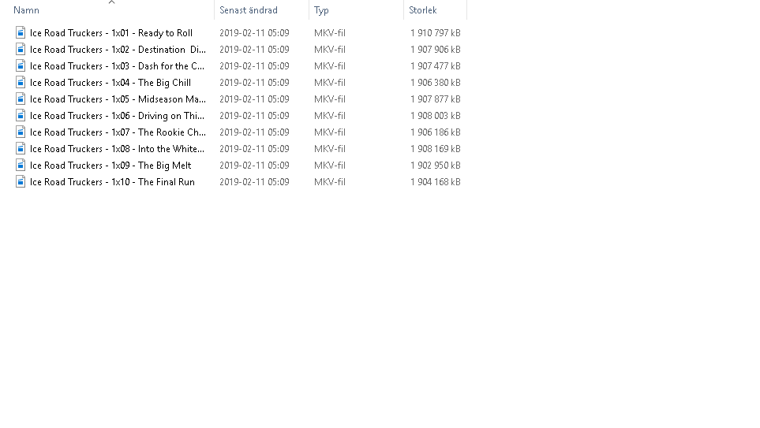Select the 1x05 Midseason file icon
The width and height of the screenshot is (760, 428).
coord(21,99)
